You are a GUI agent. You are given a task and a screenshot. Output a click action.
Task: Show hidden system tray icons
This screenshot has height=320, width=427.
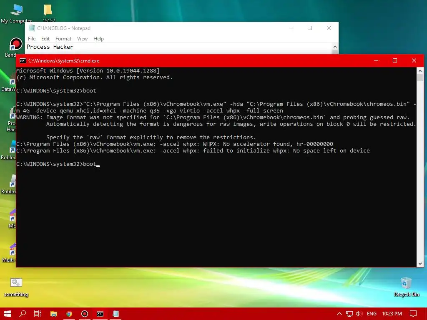(x=339, y=314)
